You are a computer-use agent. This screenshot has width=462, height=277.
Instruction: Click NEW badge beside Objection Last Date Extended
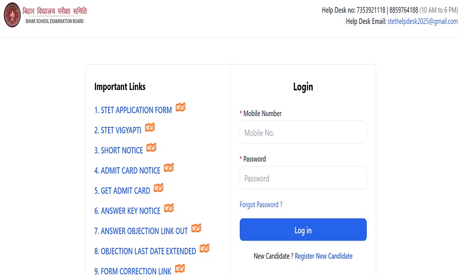[204, 248]
